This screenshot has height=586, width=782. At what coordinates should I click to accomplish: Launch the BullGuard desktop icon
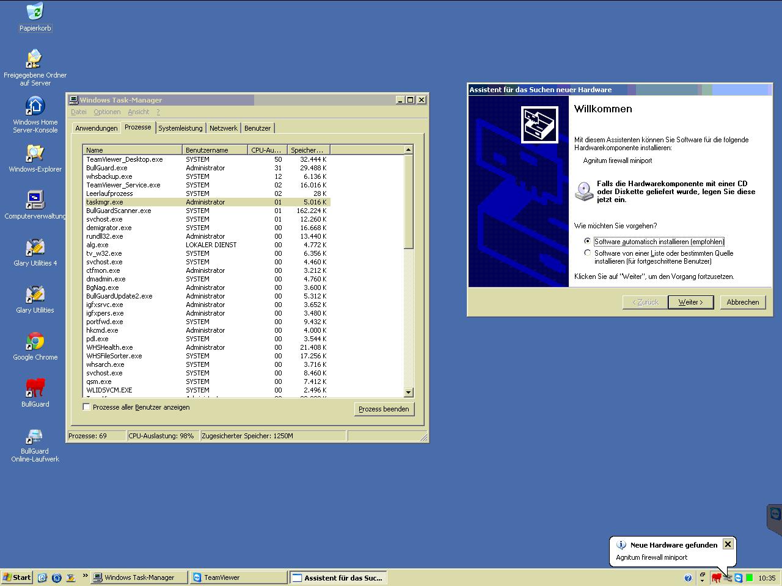[x=35, y=393]
